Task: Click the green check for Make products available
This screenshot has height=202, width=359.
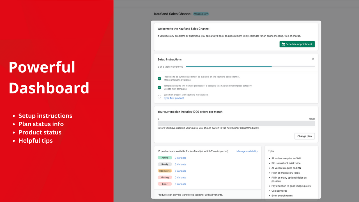Action: point(159,79)
